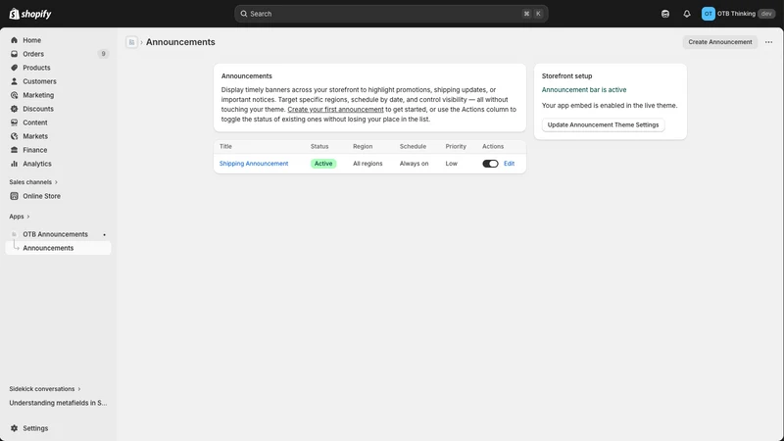Open the three-dot more actions menu

(768, 42)
